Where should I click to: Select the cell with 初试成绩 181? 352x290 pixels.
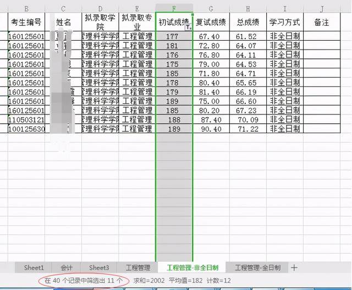[174, 45]
